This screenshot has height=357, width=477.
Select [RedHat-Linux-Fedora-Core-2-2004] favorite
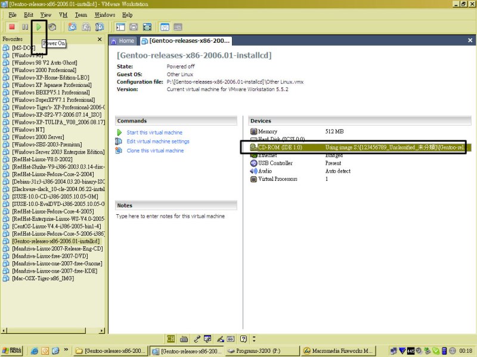click(x=53, y=174)
